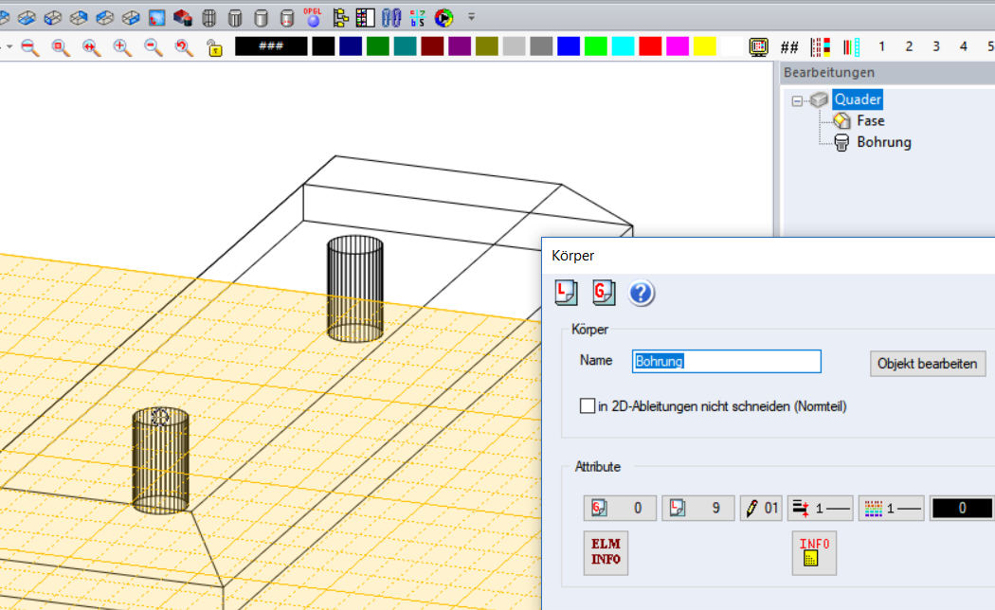Click the ## toolbar icon
The image size is (995, 610).
click(789, 47)
